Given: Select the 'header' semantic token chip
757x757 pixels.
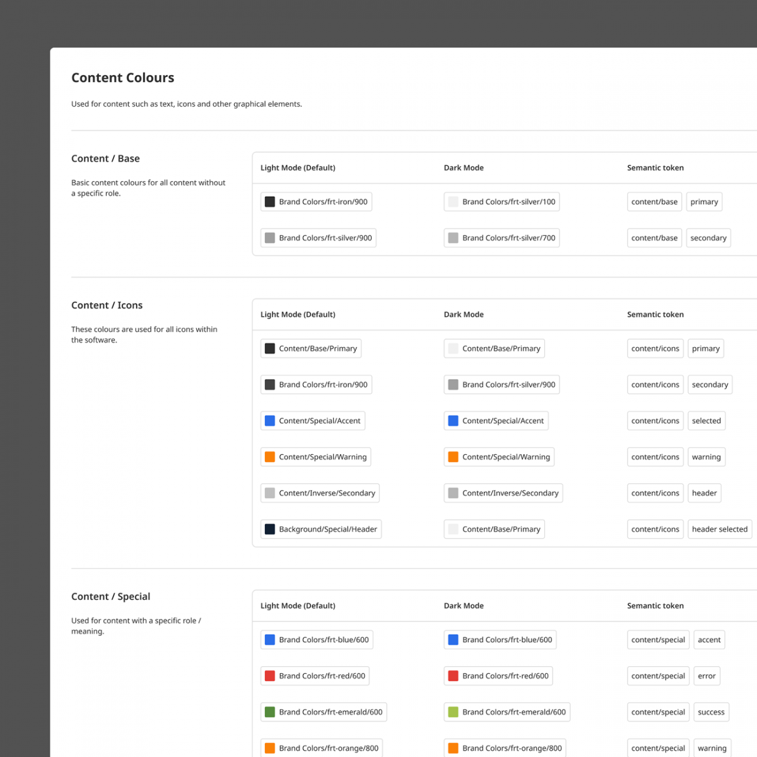Looking at the screenshot, I should (x=704, y=493).
